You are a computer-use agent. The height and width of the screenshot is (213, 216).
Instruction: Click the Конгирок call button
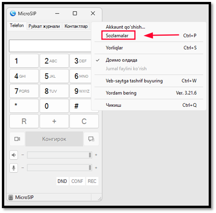[x=54, y=139]
